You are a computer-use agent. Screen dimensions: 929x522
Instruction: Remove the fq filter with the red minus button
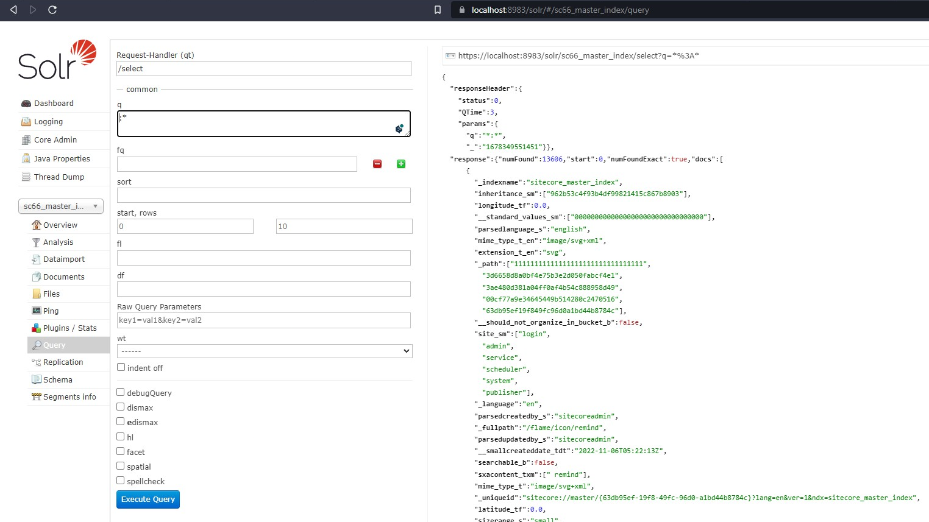(x=377, y=164)
